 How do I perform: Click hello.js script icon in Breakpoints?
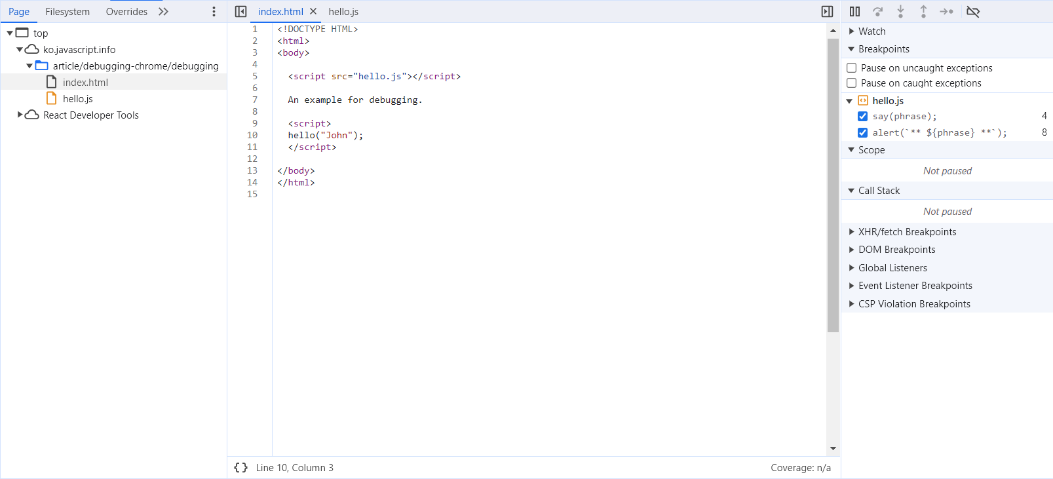pos(863,100)
